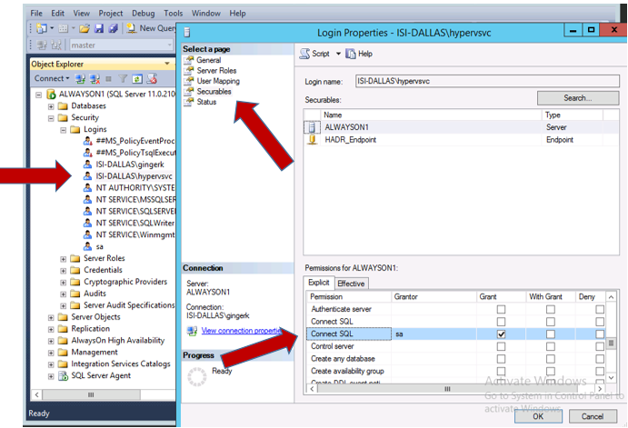Screen dimensions: 628x428
Task: Check With Grant for Authenticate server
Action: tap(551, 309)
